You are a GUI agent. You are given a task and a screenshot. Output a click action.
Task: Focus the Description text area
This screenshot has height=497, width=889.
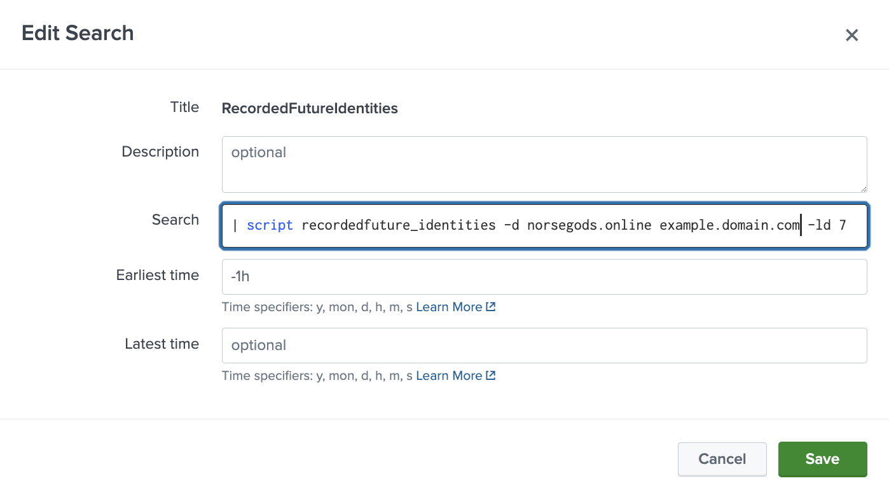544,164
